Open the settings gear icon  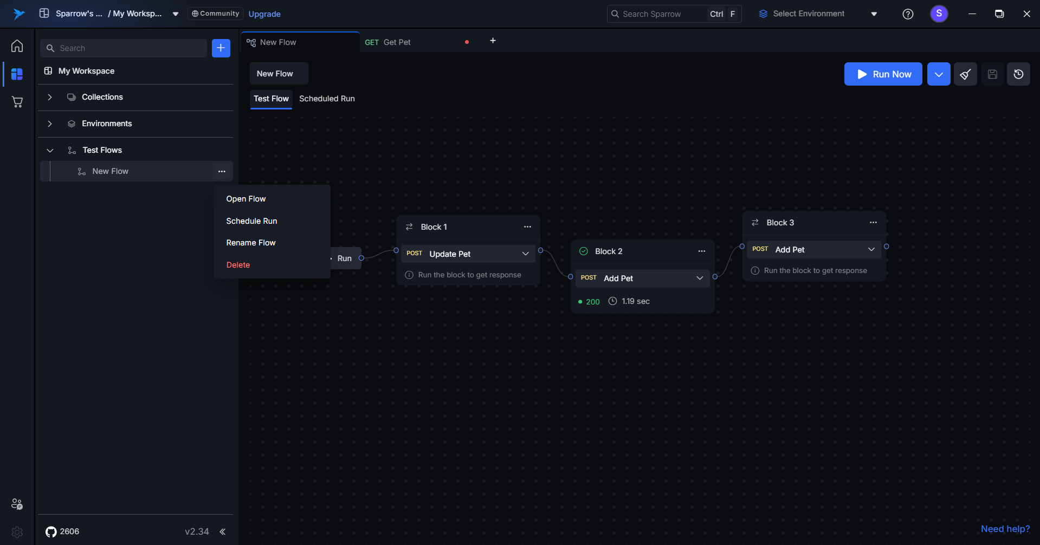click(x=17, y=532)
